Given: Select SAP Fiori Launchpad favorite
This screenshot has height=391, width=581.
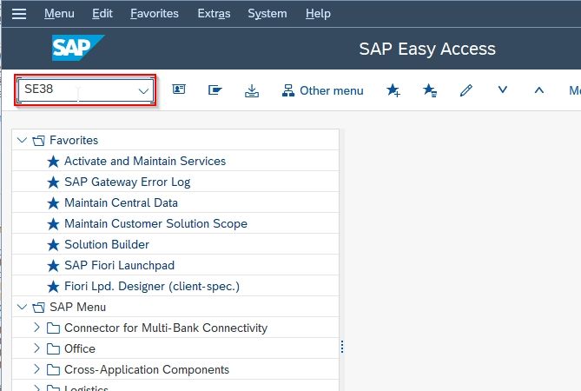Looking at the screenshot, I should pos(119,265).
